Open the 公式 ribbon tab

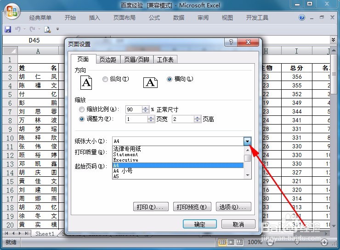[154, 18]
